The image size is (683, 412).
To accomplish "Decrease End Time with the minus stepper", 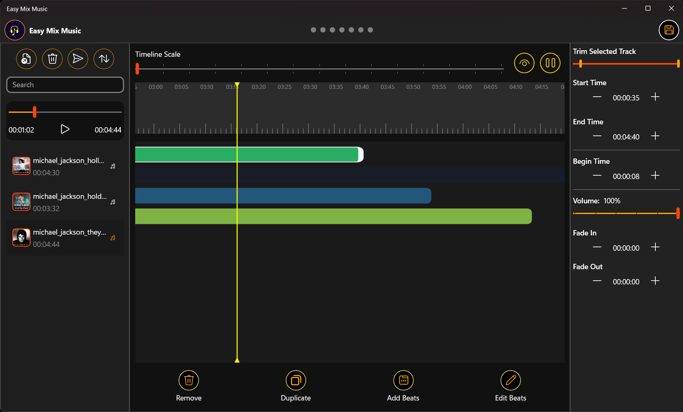I will [x=596, y=136].
